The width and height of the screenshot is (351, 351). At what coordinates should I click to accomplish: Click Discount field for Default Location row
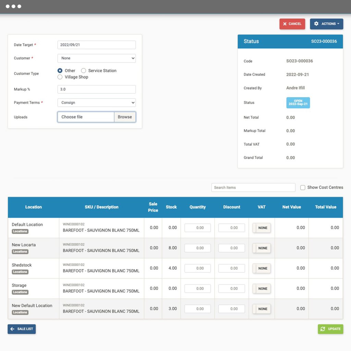pyautogui.click(x=231, y=228)
